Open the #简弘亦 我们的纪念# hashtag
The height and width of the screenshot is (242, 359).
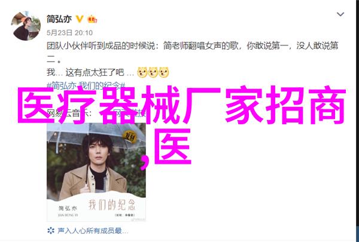pyautogui.click(x=86, y=86)
